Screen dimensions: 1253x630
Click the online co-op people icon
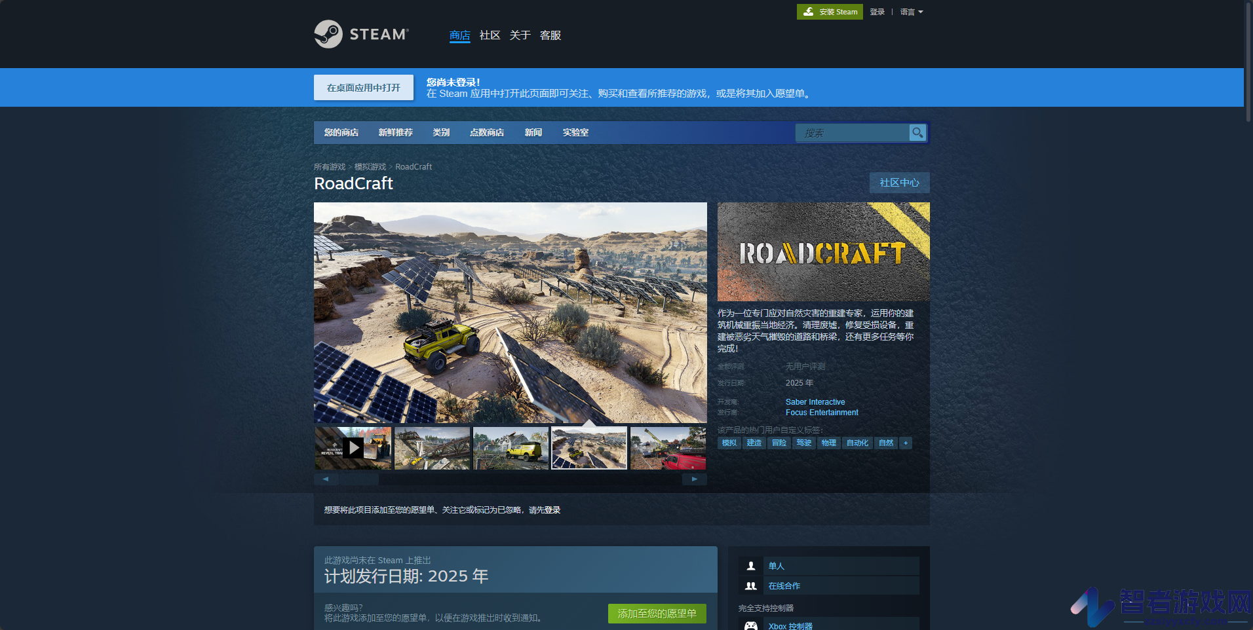click(751, 586)
